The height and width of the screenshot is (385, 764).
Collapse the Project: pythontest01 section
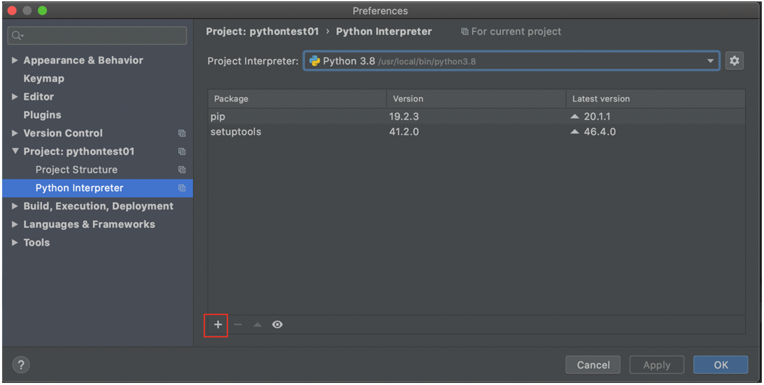pos(15,151)
